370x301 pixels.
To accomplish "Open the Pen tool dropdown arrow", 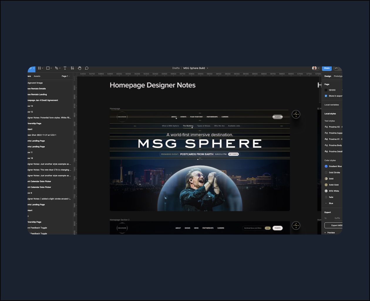I will pyautogui.click(x=60, y=68).
